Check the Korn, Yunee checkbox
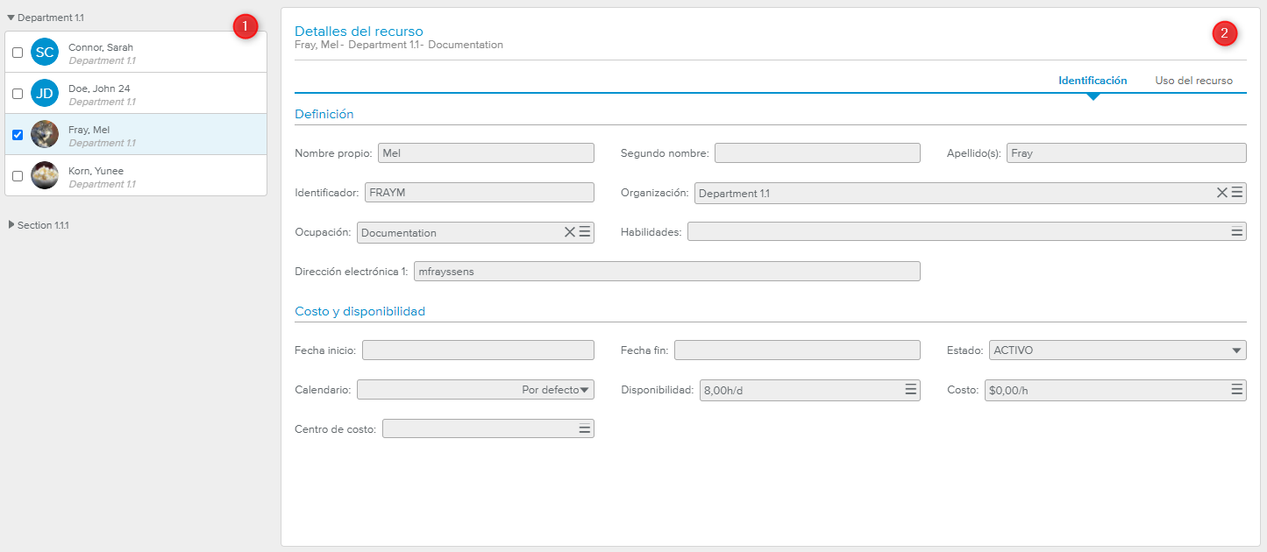Screen dimensions: 1267x552 pos(18,176)
